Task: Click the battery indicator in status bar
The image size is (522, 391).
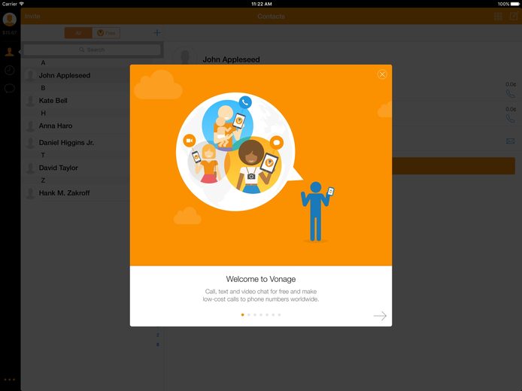Action: [x=514, y=4]
